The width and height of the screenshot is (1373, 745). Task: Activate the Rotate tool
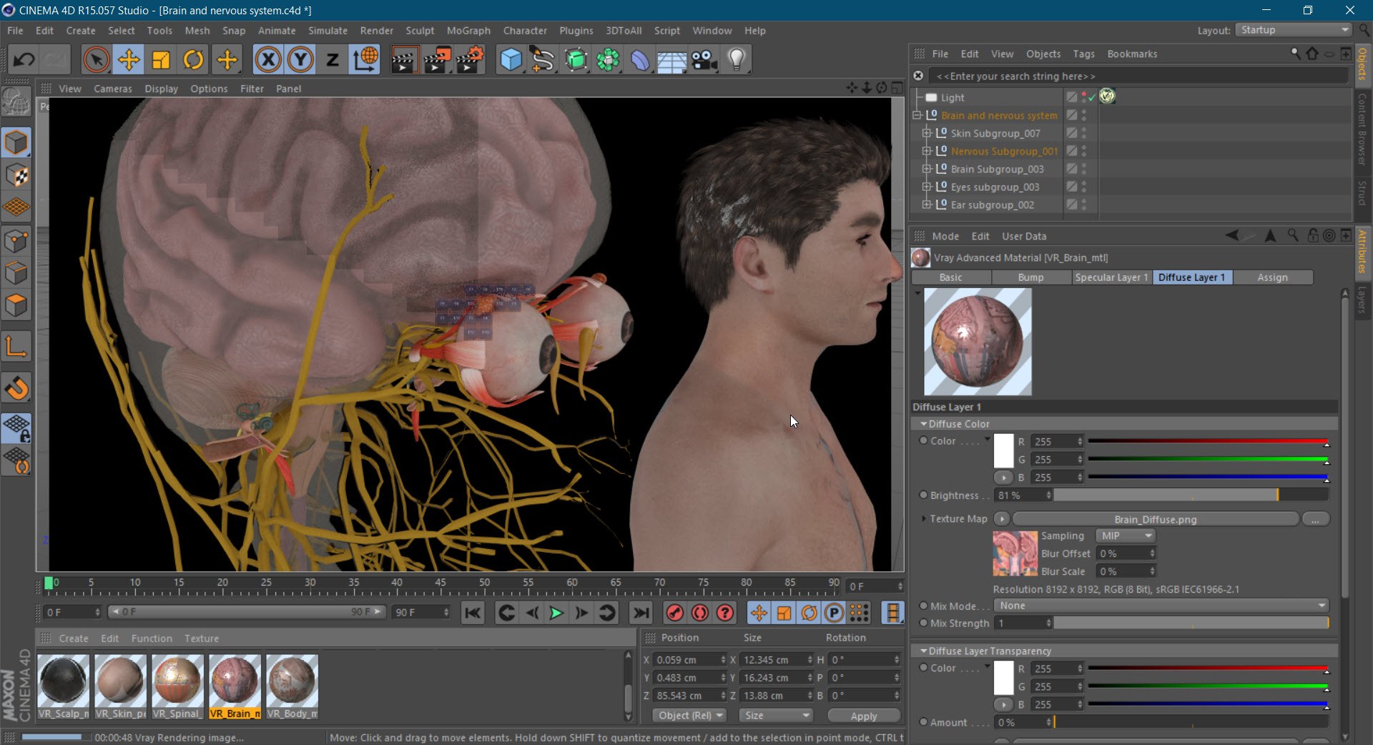[x=193, y=60]
